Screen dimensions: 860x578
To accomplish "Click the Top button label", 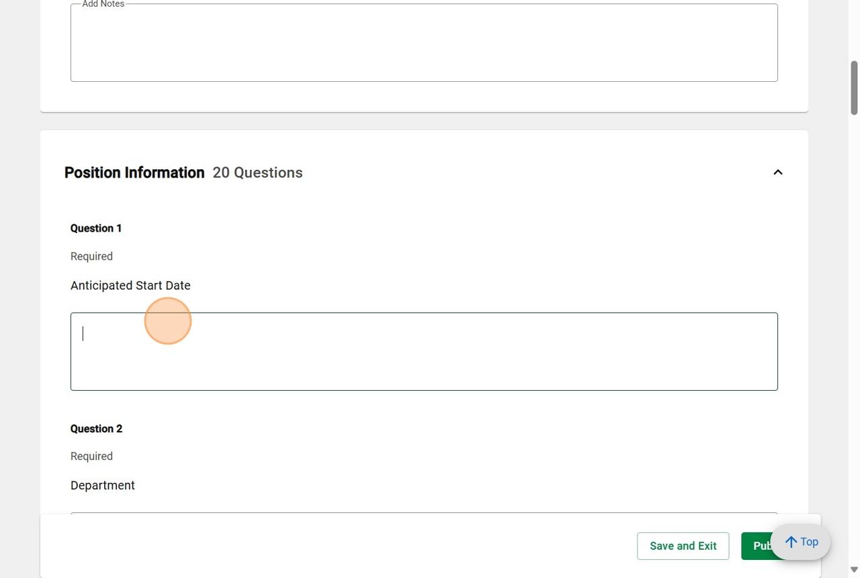I will point(810,542).
